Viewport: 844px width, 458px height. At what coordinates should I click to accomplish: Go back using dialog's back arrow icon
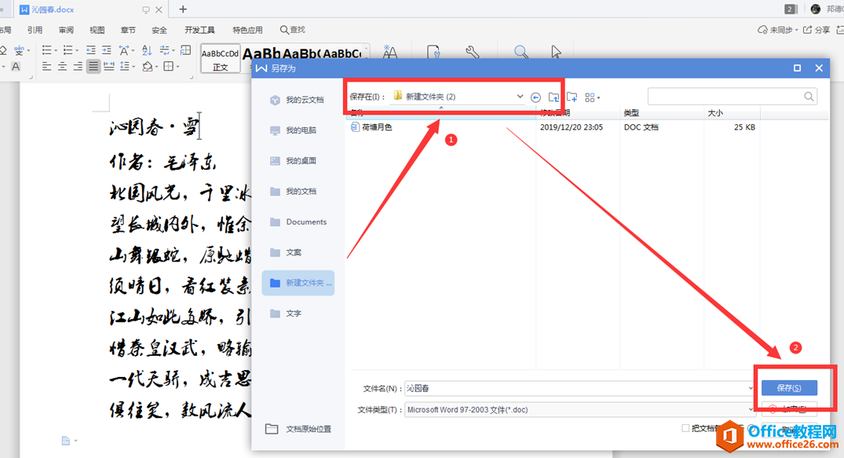[x=535, y=97]
